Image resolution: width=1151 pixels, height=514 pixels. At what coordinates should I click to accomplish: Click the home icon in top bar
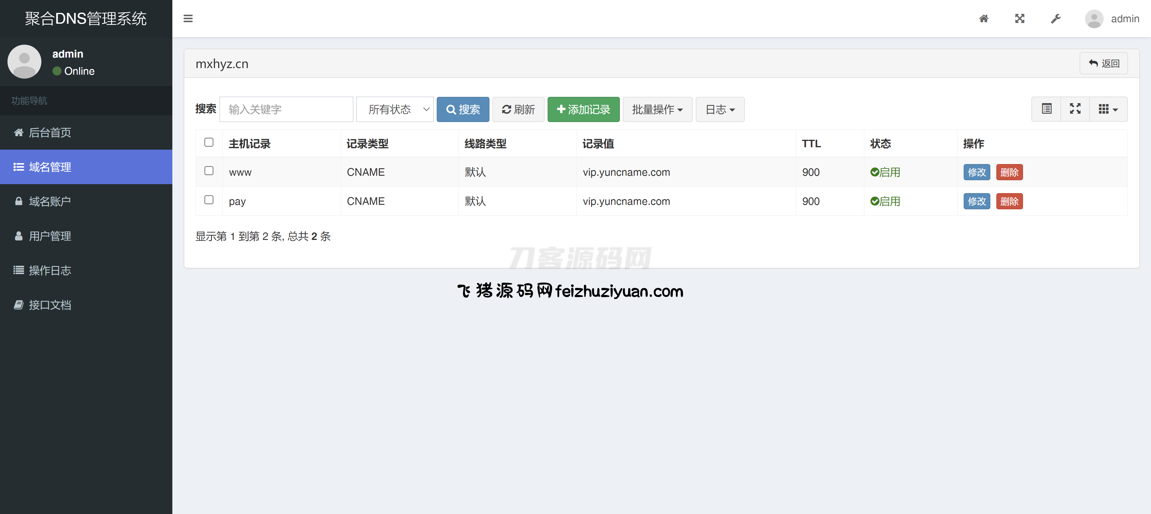(x=983, y=19)
